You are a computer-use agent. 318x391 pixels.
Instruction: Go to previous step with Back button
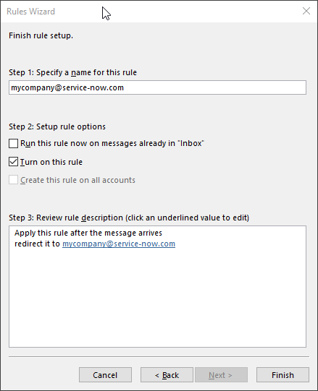coord(167,375)
